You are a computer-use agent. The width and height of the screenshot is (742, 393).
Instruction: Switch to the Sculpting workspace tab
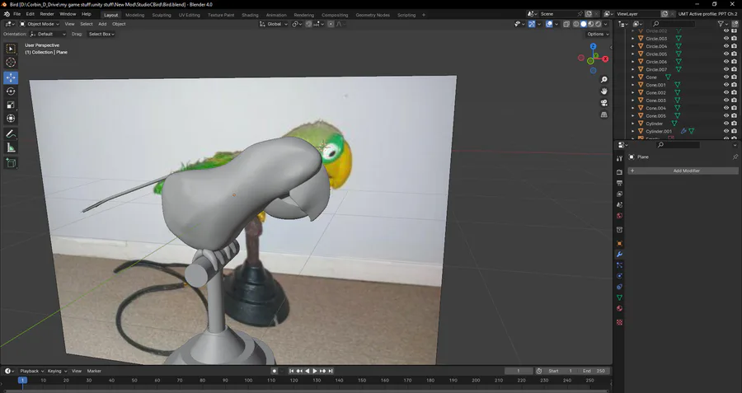(162, 15)
